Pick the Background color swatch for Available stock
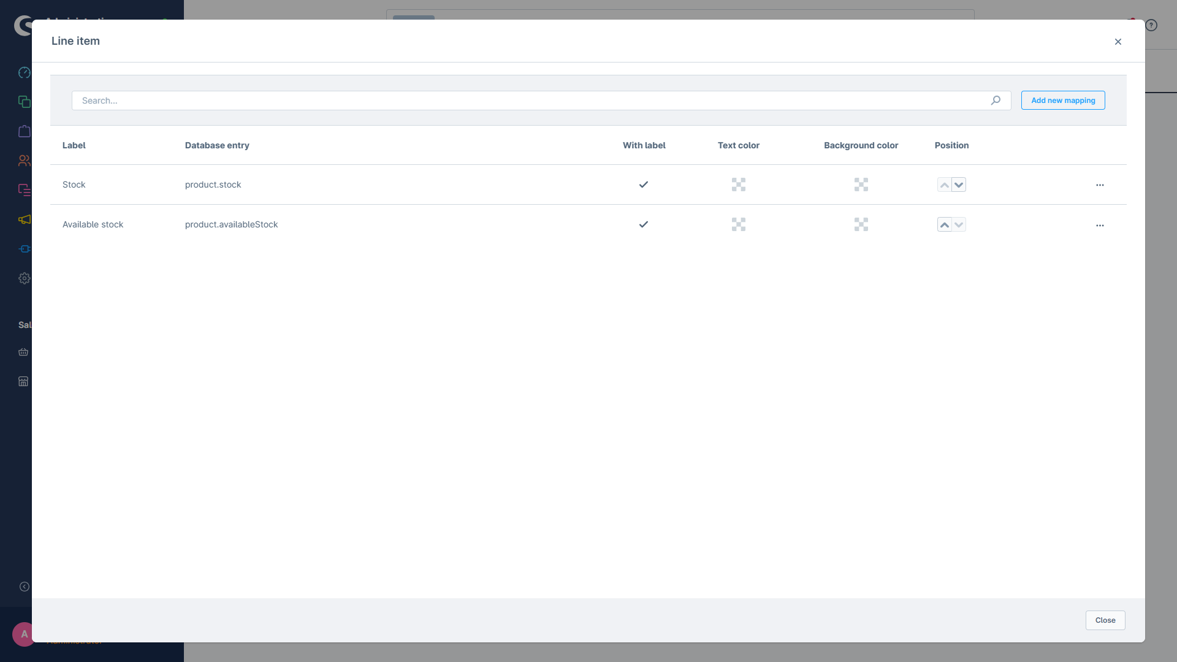The height and width of the screenshot is (662, 1177). click(861, 224)
